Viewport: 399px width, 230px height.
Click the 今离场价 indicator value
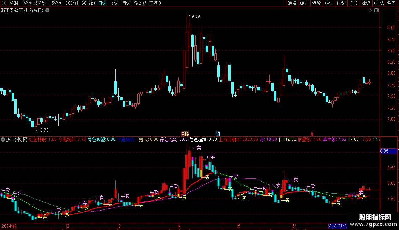coord(72,139)
